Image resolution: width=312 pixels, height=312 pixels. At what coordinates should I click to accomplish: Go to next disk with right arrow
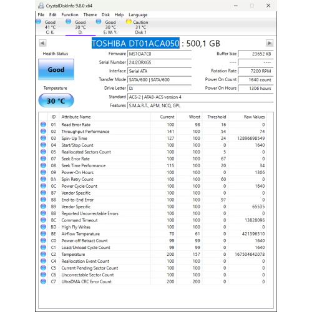270,43
